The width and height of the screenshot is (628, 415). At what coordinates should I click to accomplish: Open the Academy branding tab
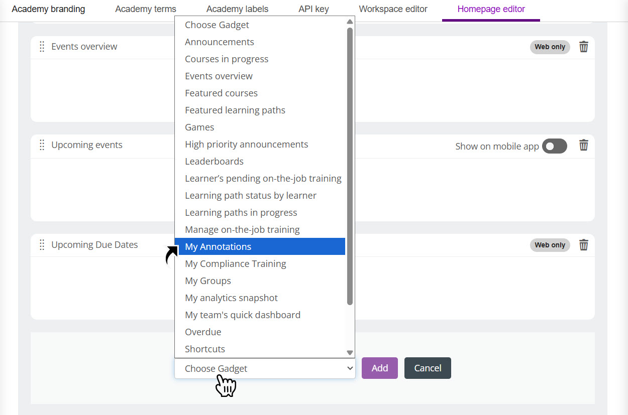(x=48, y=9)
